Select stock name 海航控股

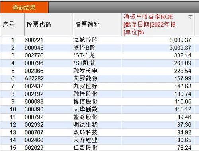coord(85,40)
